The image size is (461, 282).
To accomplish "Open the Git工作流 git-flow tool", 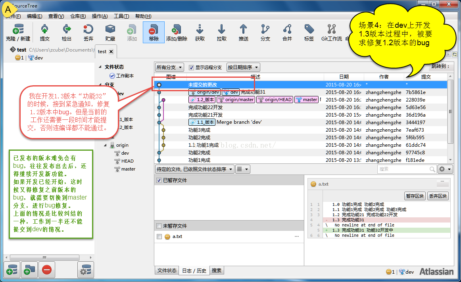I will coord(332,33).
